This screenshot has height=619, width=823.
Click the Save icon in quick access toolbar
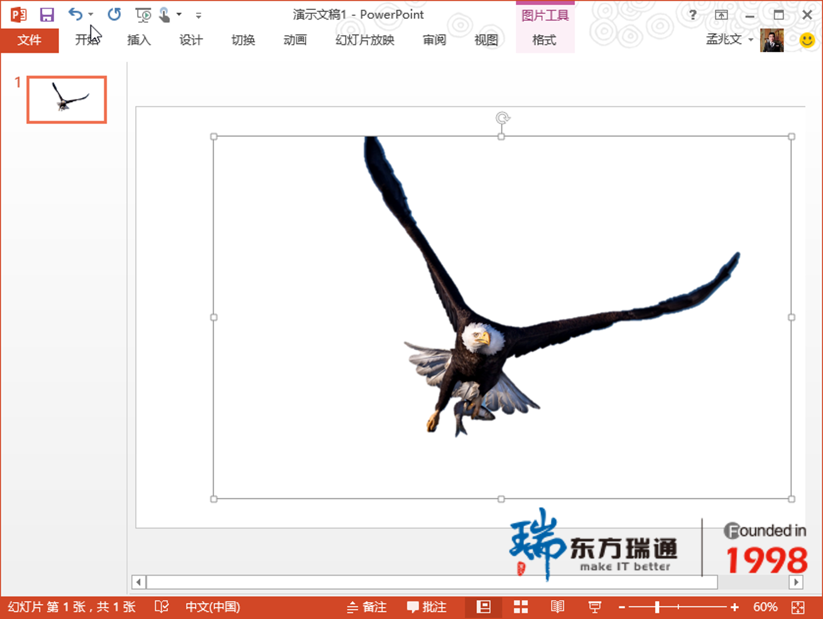pos(46,14)
